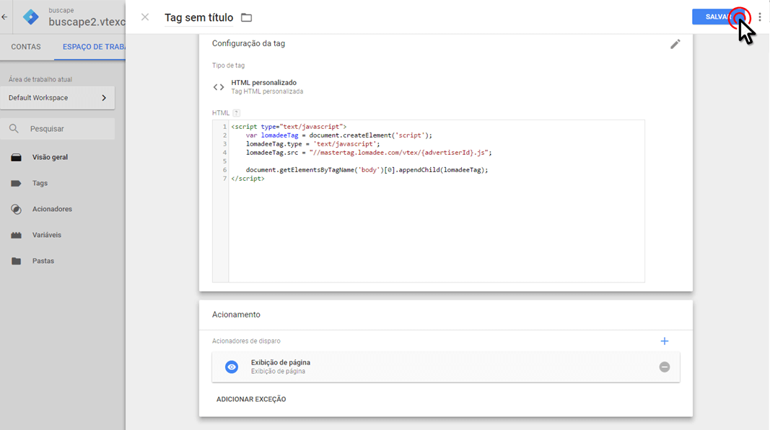Click the 'Exibição de página' trigger row
Image resolution: width=770 pixels, height=430 pixels.
click(446, 367)
